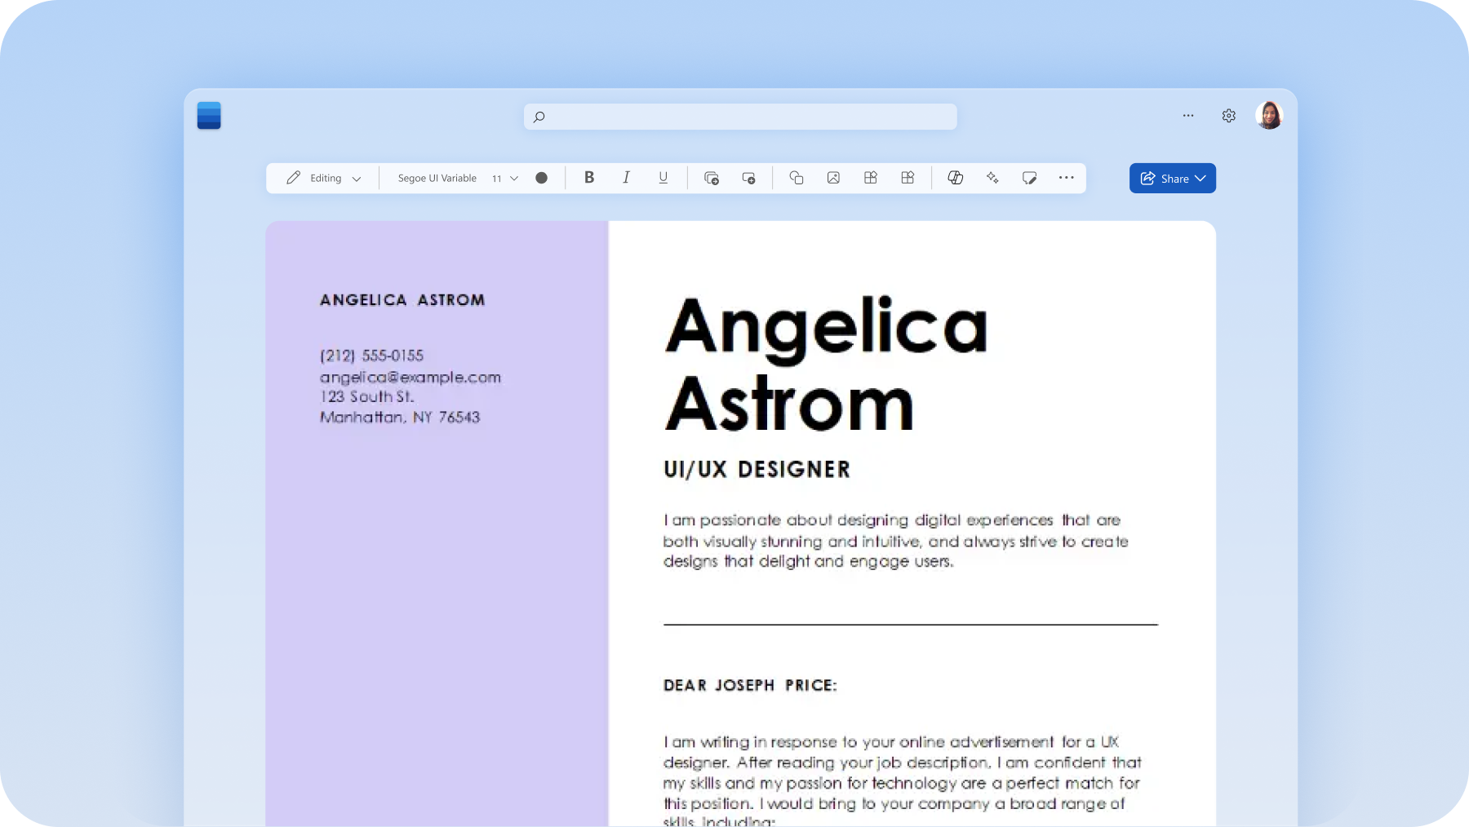1469x827 pixels.
Task: Insert a picture using the image icon
Action: tap(833, 178)
